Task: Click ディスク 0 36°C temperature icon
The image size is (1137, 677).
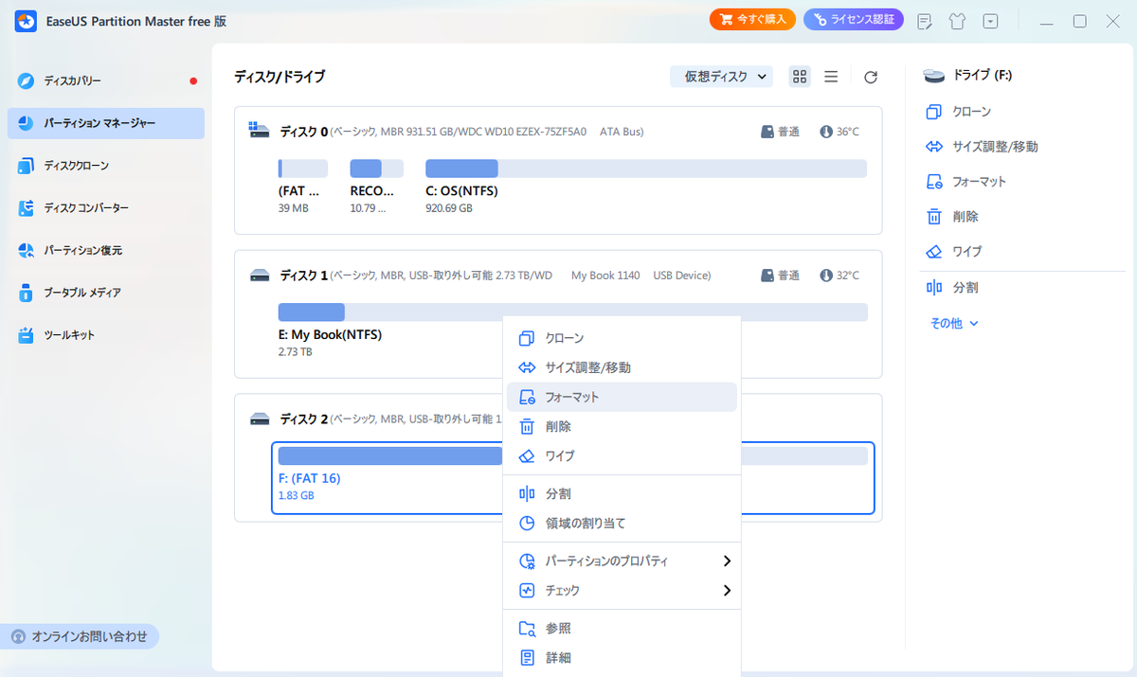Action: point(826,132)
